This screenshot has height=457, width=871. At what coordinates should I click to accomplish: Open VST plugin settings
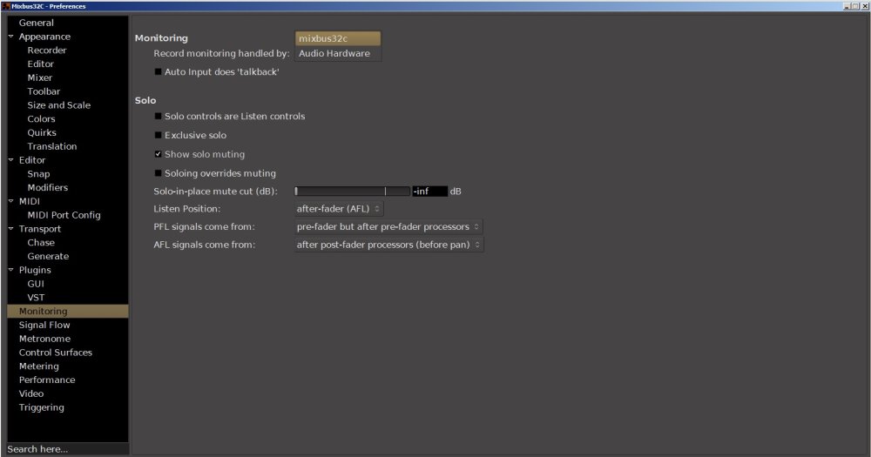pos(36,297)
